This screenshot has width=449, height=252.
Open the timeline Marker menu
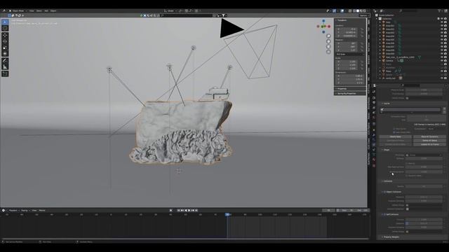click(42, 210)
